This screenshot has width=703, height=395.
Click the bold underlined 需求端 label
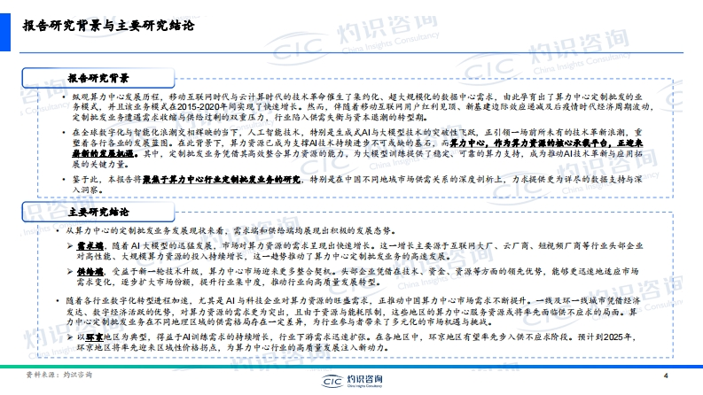coord(90,246)
